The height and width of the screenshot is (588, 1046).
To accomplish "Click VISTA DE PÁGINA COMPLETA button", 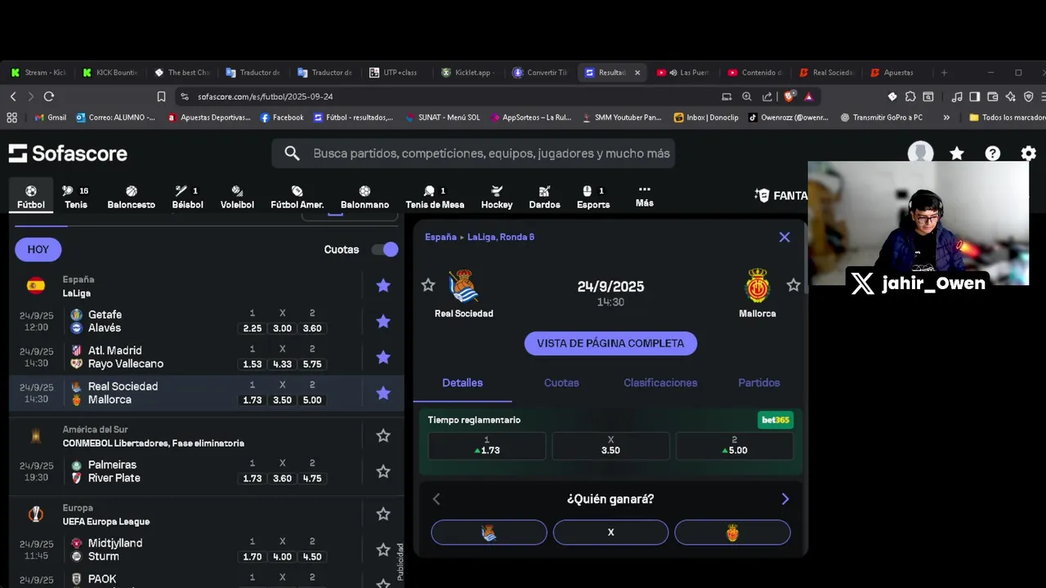I will click(x=610, y=343).
